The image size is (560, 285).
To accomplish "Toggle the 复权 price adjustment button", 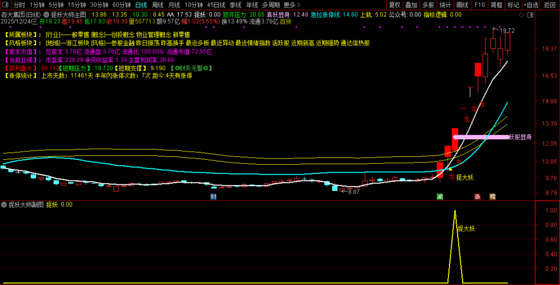I will (x=394, y=4).
